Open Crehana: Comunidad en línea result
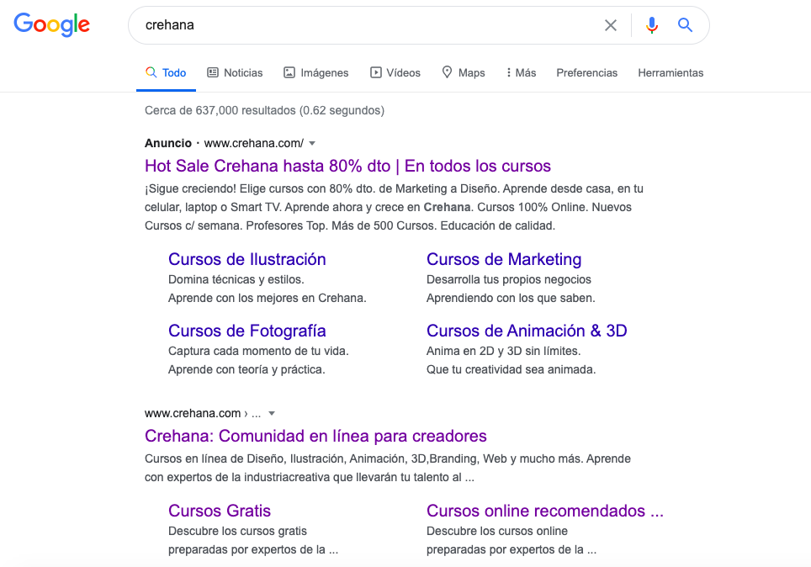This screenshot has width=811, height=567. coord(315,436)
